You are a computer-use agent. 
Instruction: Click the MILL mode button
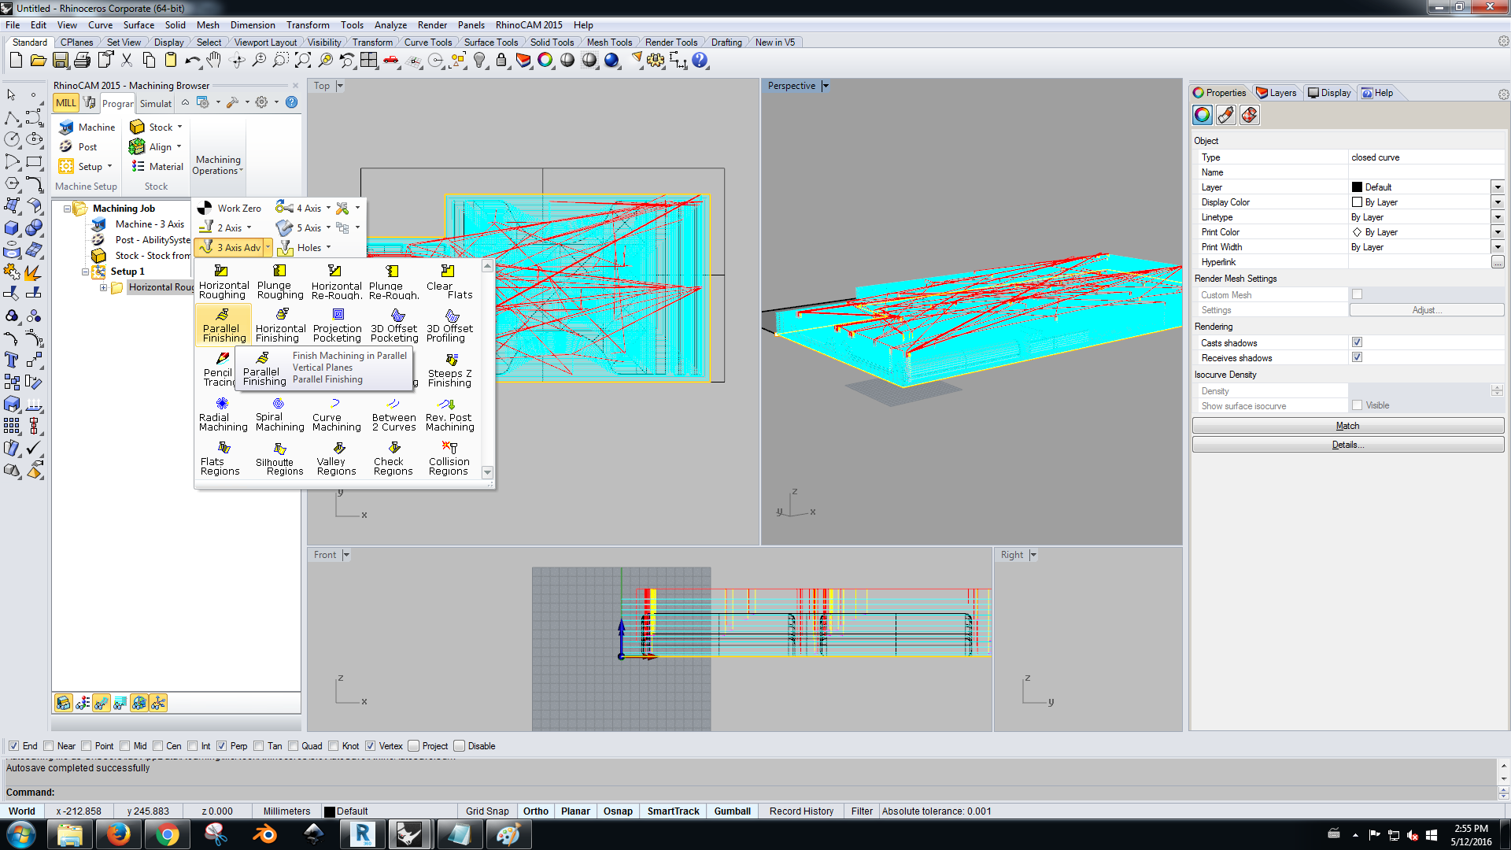[66, 102]
